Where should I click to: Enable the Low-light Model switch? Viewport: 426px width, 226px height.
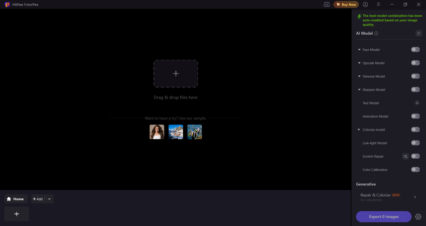(415, 143)
